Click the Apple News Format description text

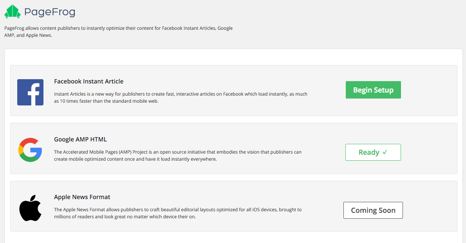[178, 213]
